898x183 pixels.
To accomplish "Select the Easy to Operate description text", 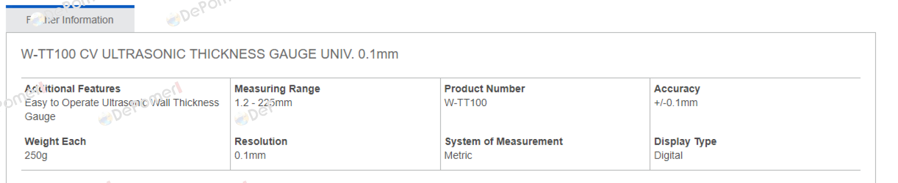I will click(122, 109).
